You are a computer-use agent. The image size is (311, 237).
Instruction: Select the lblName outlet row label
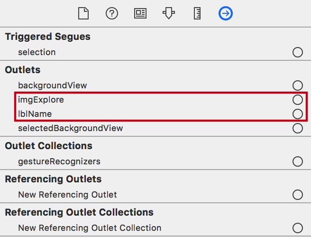click(35, 114)
